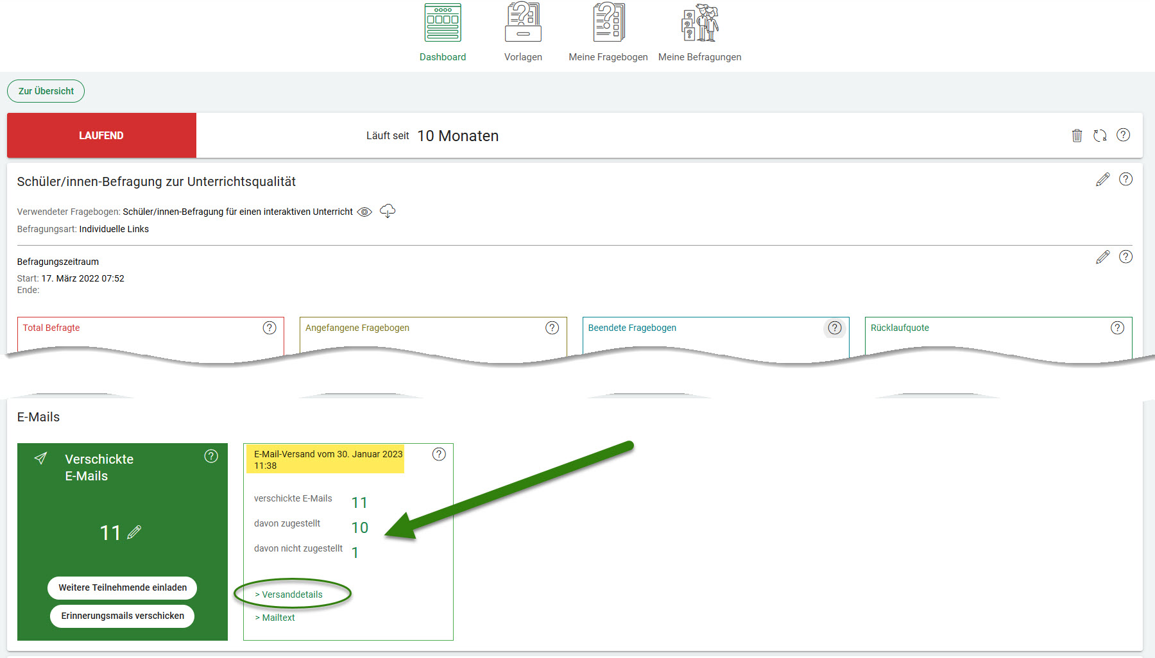This screenshot has width=1155, height=658.
Task: Click the Zur Übersicht button
Action: click(46, 91)
